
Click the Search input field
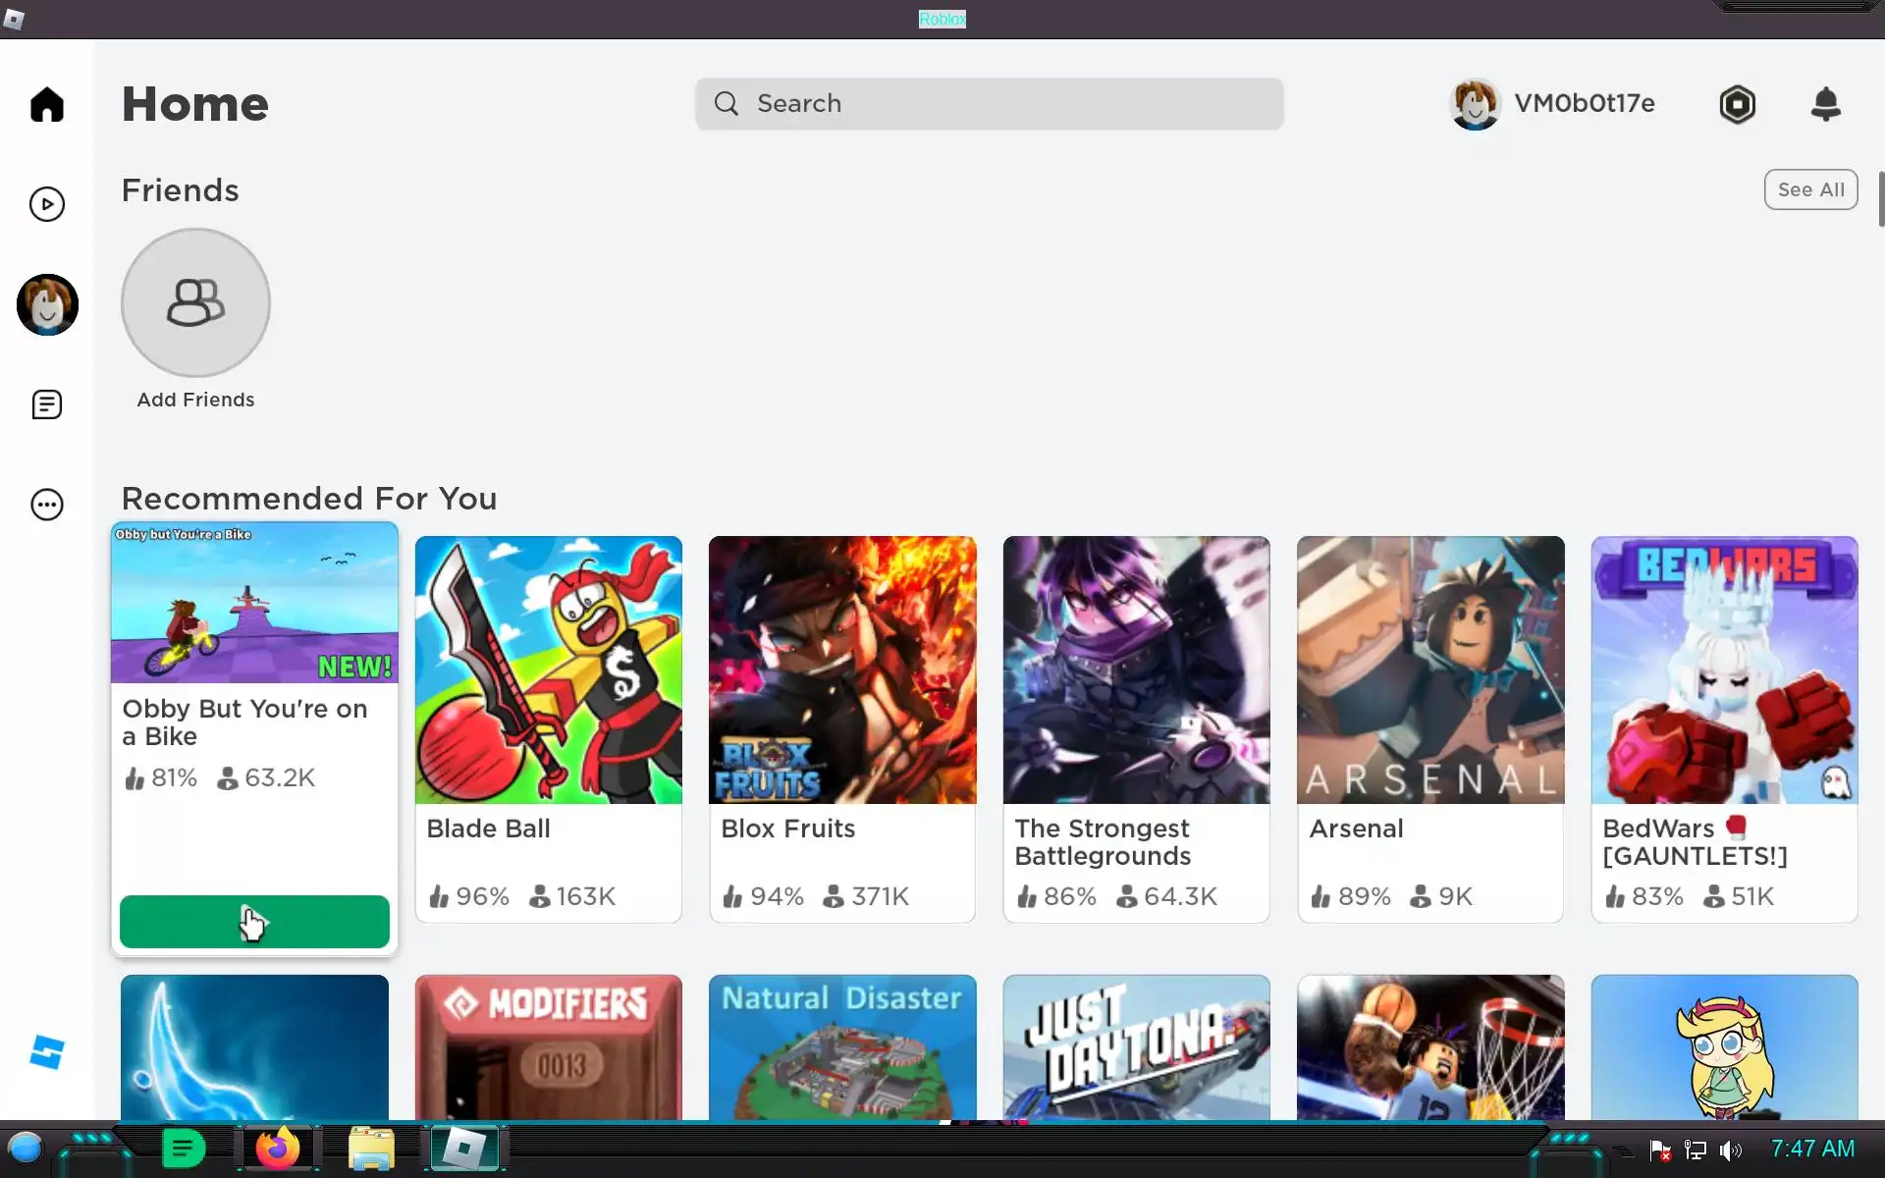[x=989, y=104]
